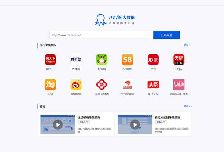Open 更多 link for 教程 section
This screenshot has width=224, height=152.
(188, 106)
